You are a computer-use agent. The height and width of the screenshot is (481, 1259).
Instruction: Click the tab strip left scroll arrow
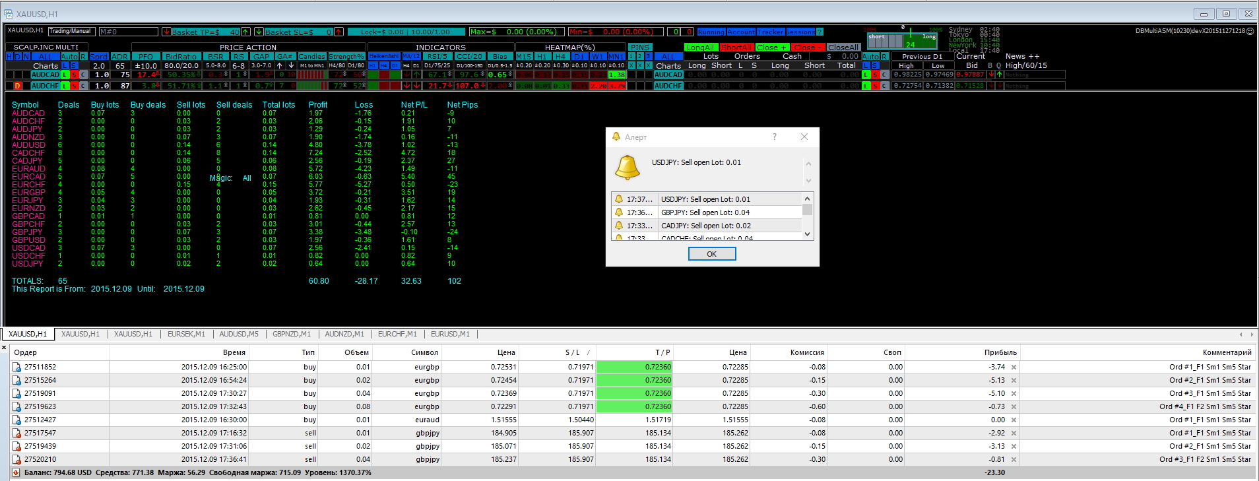click(x=1241, y=335)
